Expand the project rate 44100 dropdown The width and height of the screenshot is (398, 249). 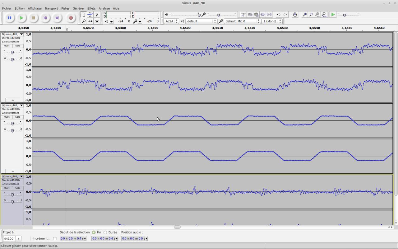click(x=19, y=239)
